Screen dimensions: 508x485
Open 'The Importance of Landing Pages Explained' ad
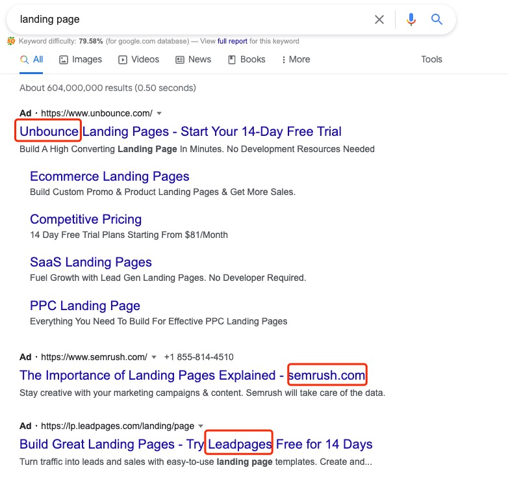192,375
